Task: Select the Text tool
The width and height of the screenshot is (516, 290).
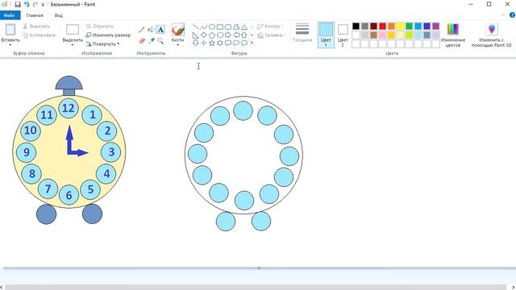Action: [x=160, y=30]
